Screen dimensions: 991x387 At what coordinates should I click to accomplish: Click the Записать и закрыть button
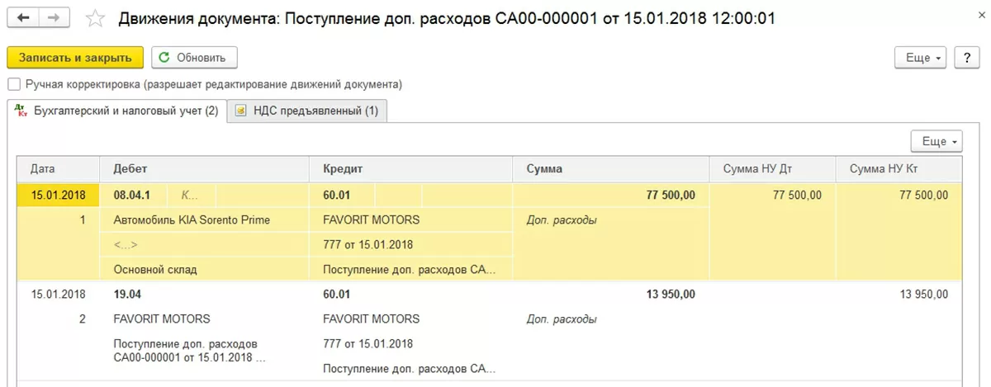(x=75, y=58)
